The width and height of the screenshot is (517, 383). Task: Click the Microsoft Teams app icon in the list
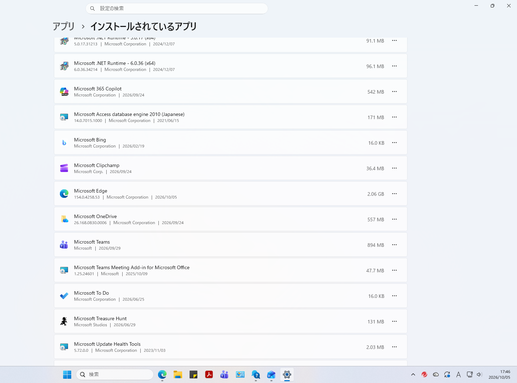pos(64,245)
